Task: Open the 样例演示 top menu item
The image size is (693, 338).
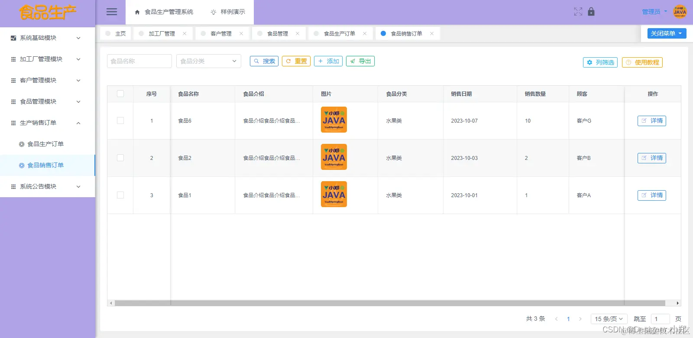Action: coord(228,12)
